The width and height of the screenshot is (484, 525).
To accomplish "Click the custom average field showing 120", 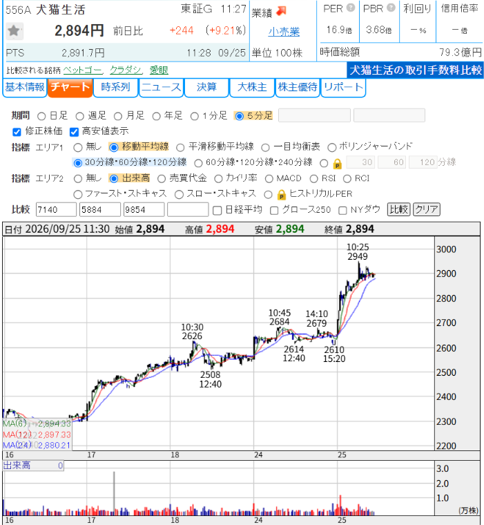I will tap(423, 162).
